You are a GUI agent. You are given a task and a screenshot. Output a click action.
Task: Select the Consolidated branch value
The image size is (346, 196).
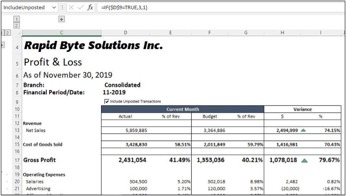coord(122,85)
